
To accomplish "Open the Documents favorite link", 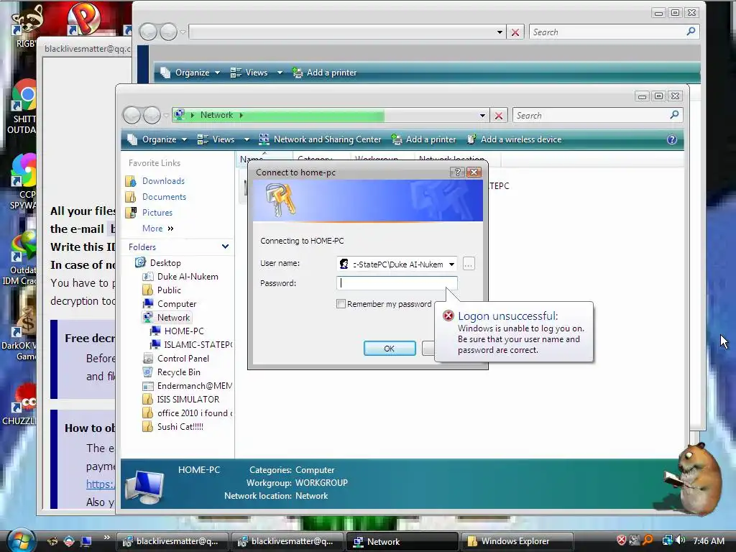I will [x=164, y=197].
